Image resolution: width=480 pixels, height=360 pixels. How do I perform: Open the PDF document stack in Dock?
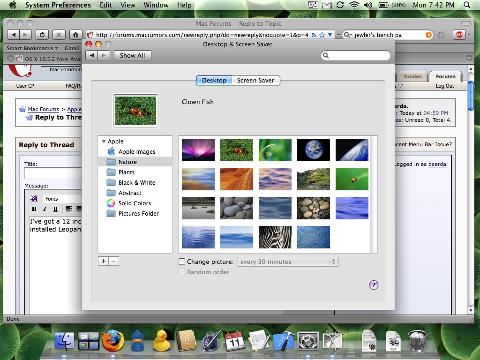tap(393, 341)
